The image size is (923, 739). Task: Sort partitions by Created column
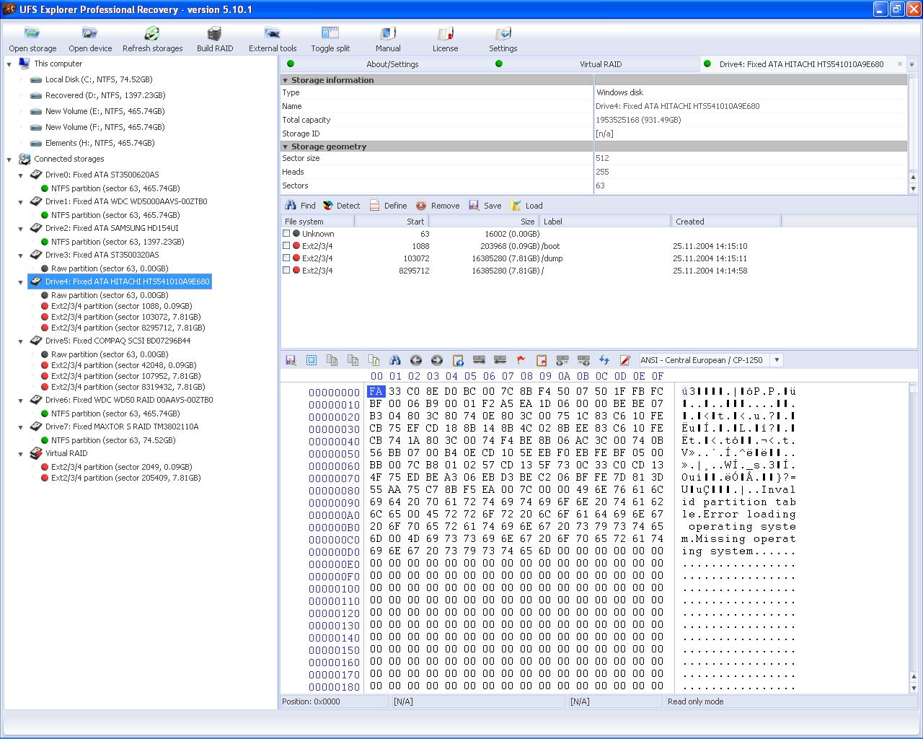pos(725,222)
